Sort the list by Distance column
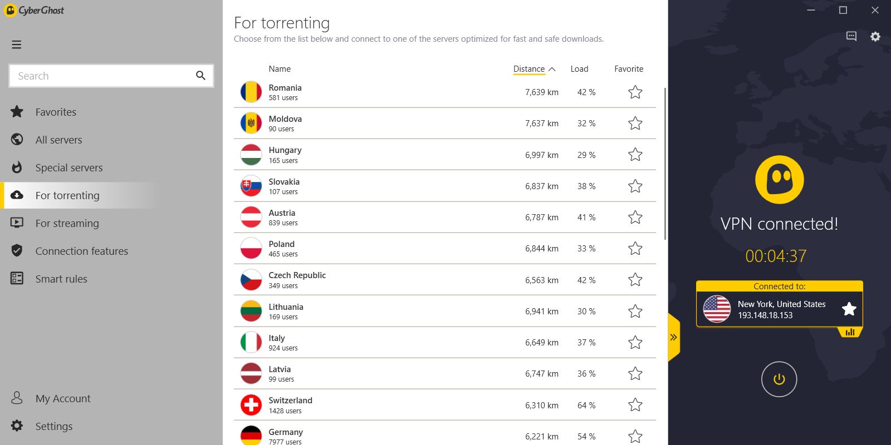Screen dimensions: 891x445 (x=529, y=69)
